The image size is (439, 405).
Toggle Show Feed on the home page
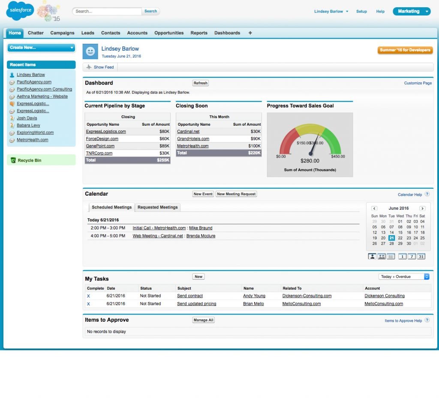coord(100,67)
